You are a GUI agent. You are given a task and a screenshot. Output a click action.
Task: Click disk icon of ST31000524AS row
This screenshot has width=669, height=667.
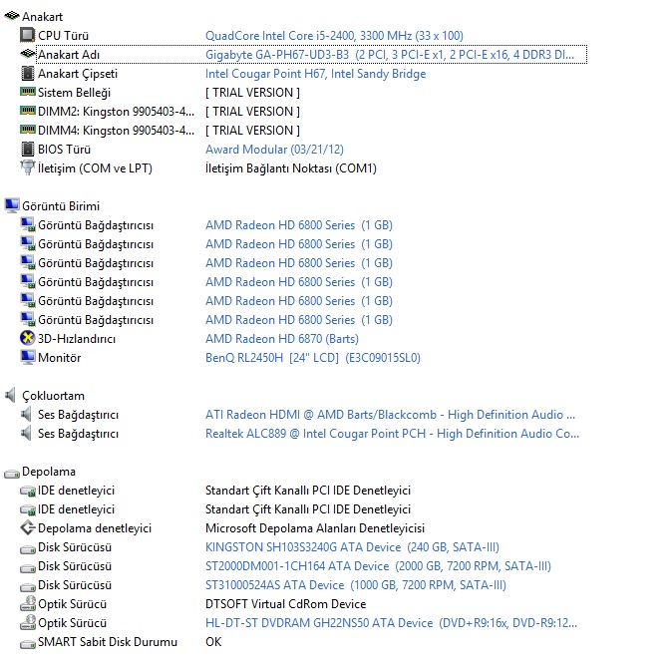pos(28,587)
